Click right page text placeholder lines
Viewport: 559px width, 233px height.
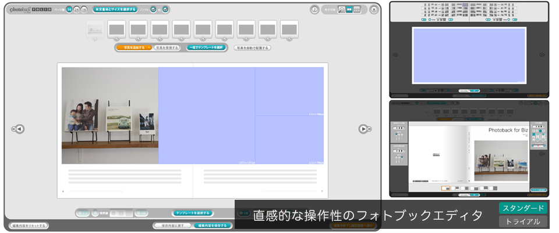260,176
